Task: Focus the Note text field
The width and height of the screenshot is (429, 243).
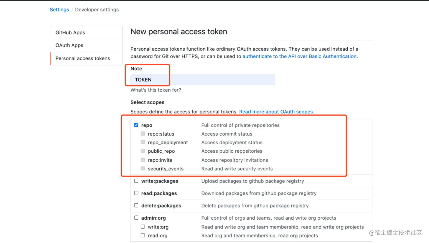Action: click(x=202, y=80)
